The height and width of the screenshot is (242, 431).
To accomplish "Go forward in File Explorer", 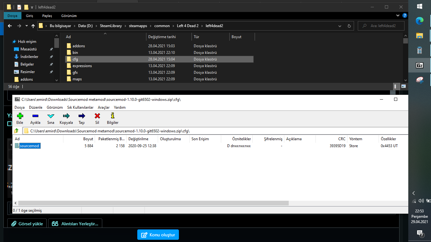I will 19,26.
